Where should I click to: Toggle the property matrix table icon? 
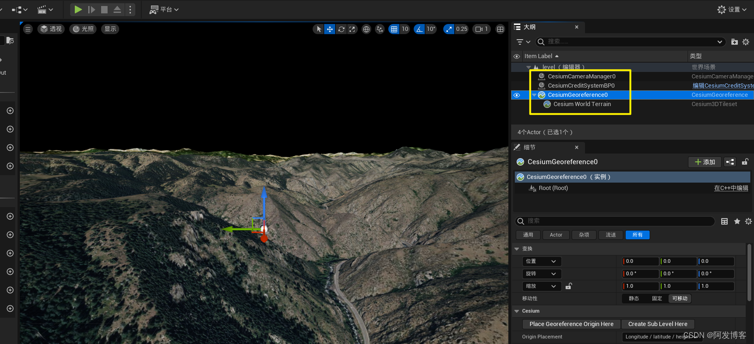tap(724, 221)
